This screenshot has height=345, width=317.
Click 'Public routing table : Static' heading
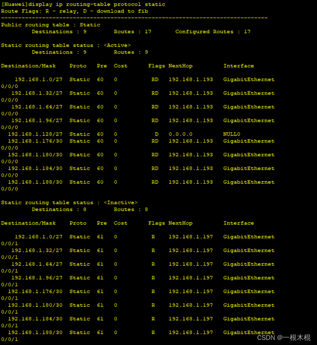tap(51, 25)
